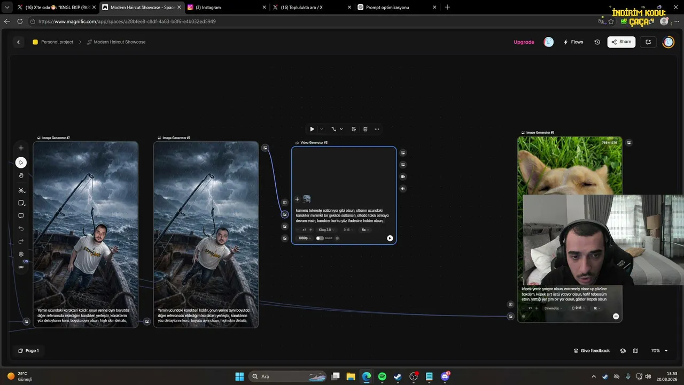The image size is (684, 385).
Task: Click the audio output port of Video Generator
Action: point(403,188)
